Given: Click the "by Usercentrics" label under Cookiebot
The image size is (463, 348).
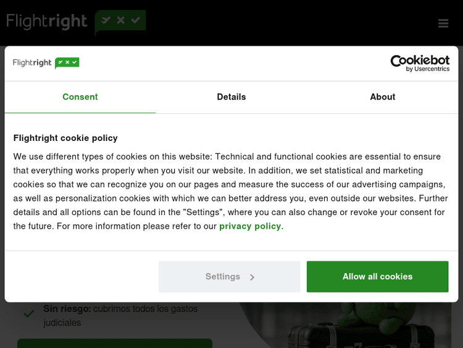Looking at the screenshot, I should tap(427, 69).
